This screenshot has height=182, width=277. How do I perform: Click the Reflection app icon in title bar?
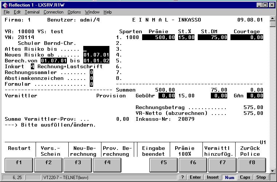tap(5, 5)
